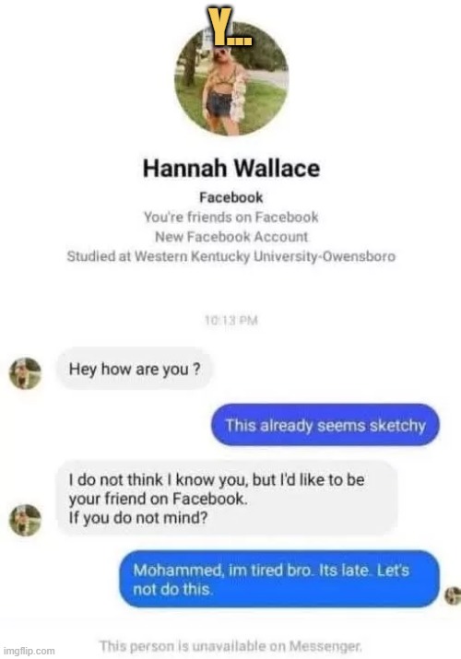461x659 pixels.
Task: Open Hannah Wallace's large profile picture
Action: [x=231, y=78]
